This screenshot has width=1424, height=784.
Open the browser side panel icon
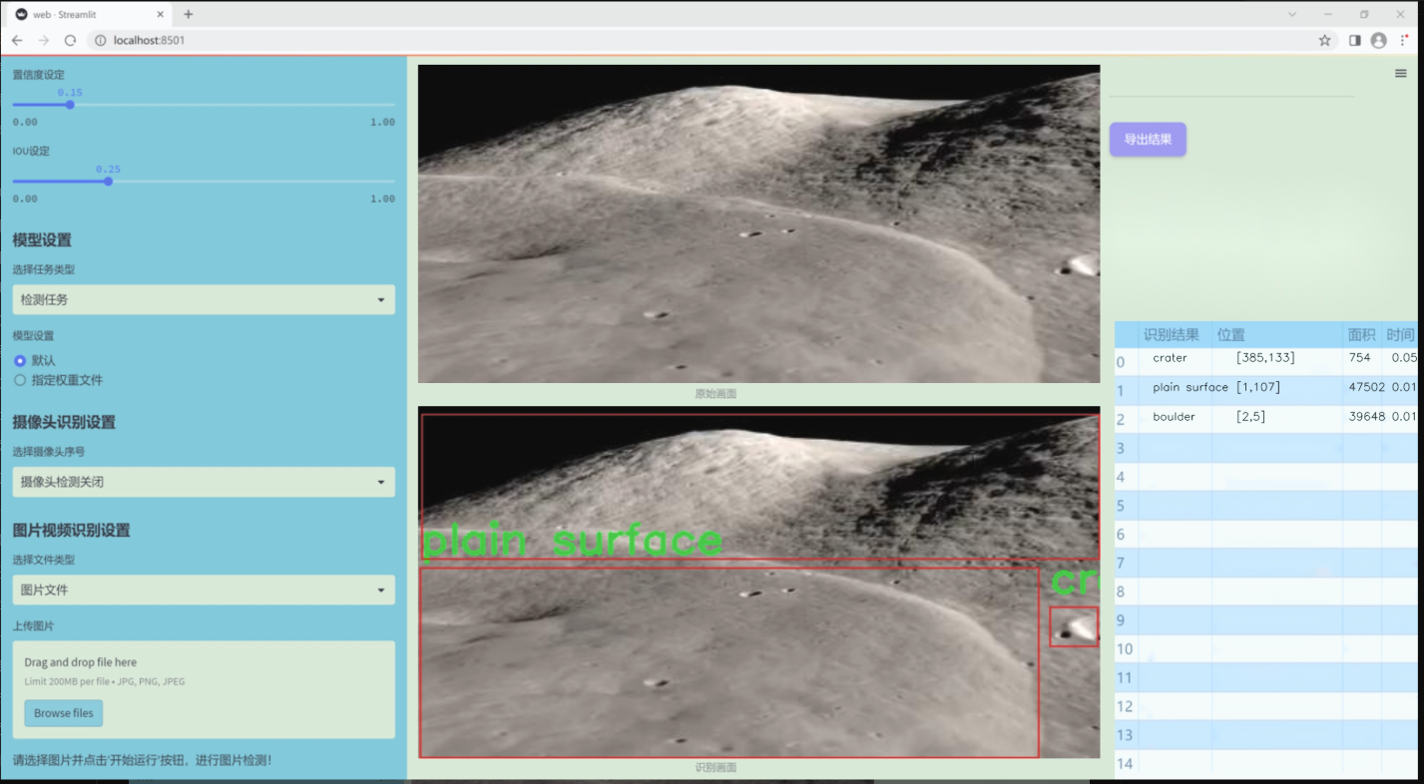[x=1354, y=40]
